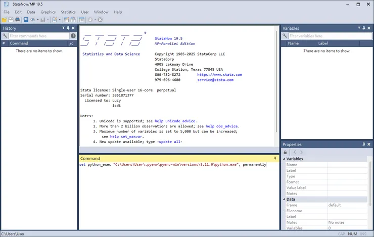Toggle the Properties lock icon
This screenshot has width=374, height=237.
pos(285,152)
